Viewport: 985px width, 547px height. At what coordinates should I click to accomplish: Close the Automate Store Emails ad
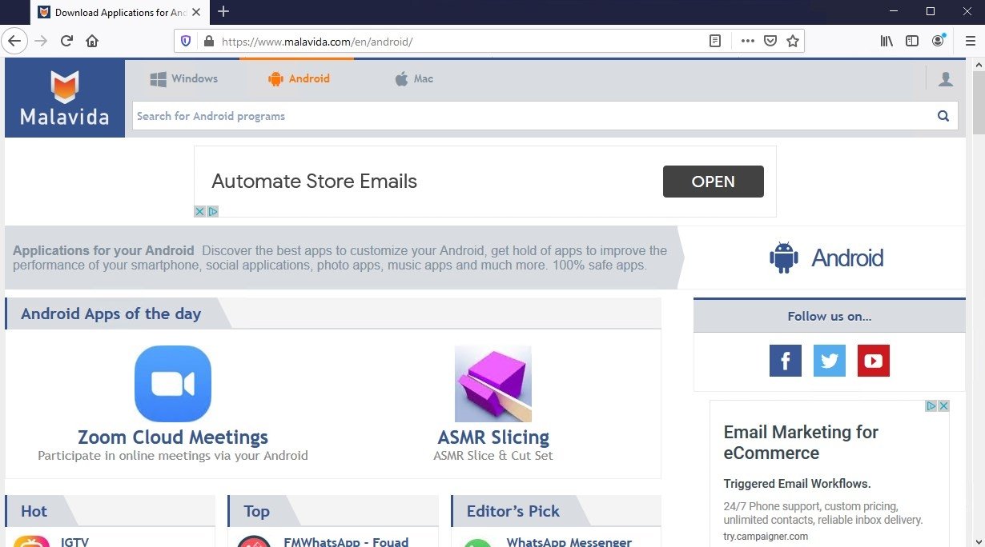point(200,211)
